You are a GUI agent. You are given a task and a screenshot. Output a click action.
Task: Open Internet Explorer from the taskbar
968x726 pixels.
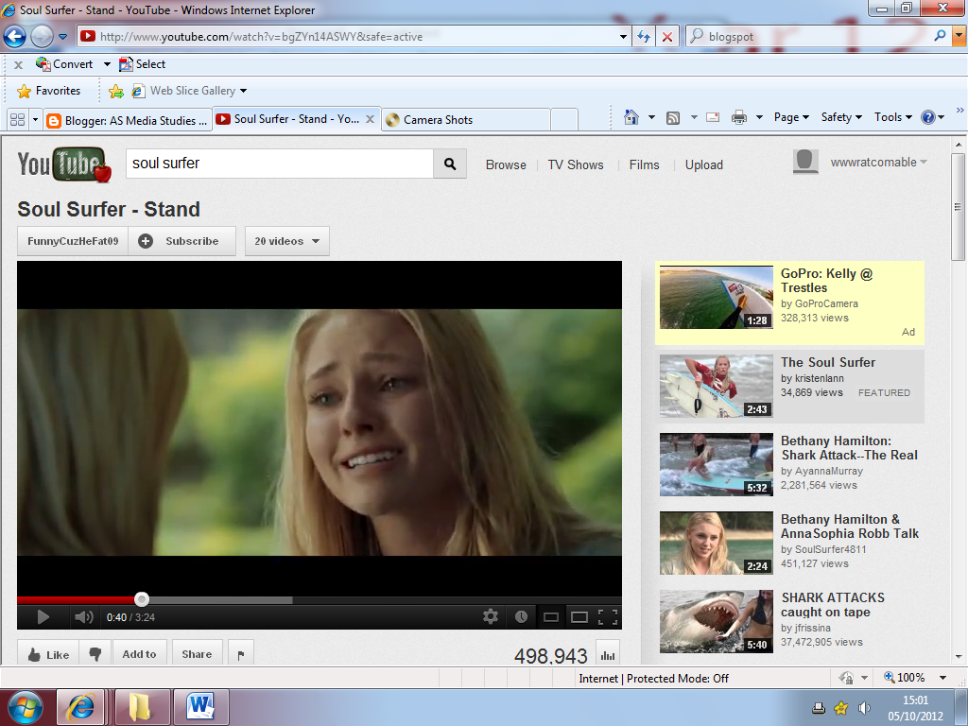pyautogui.click(x=80, y=706)
